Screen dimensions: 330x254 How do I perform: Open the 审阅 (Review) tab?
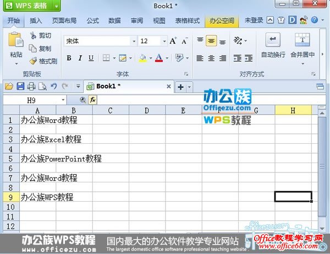pyautogui.click(x=137, y=20)
